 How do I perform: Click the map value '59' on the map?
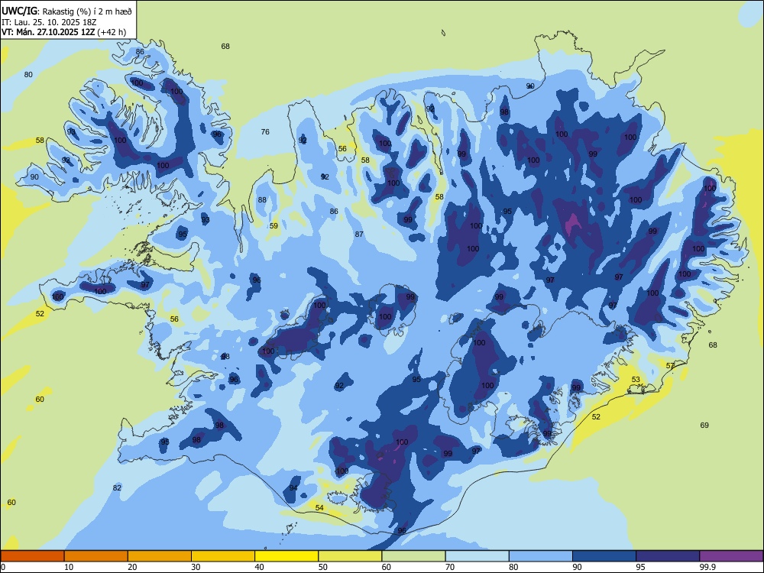click(274, 225)
